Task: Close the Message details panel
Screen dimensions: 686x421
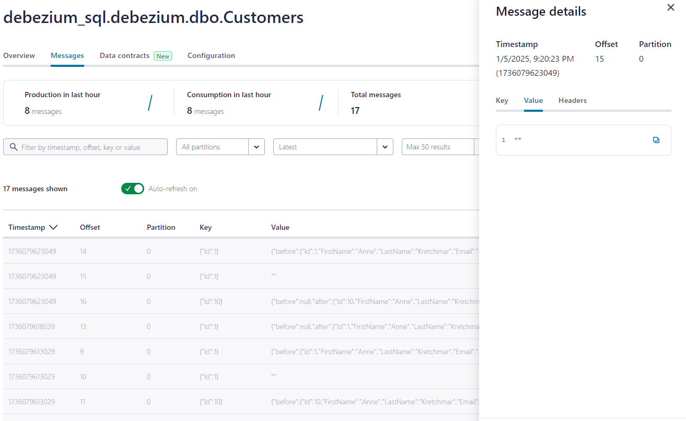Action: tap(671, 8)
